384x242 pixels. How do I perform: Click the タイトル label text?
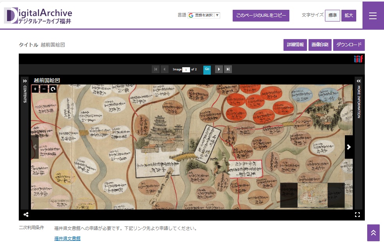(x=29, y=45)
